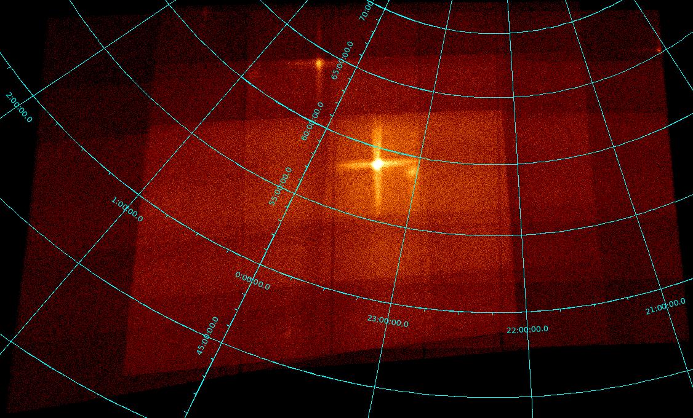This screenshot has width=693, height=418.
Task: Click the 1:00:00.0 right ascension label
Action: [127, 210]
